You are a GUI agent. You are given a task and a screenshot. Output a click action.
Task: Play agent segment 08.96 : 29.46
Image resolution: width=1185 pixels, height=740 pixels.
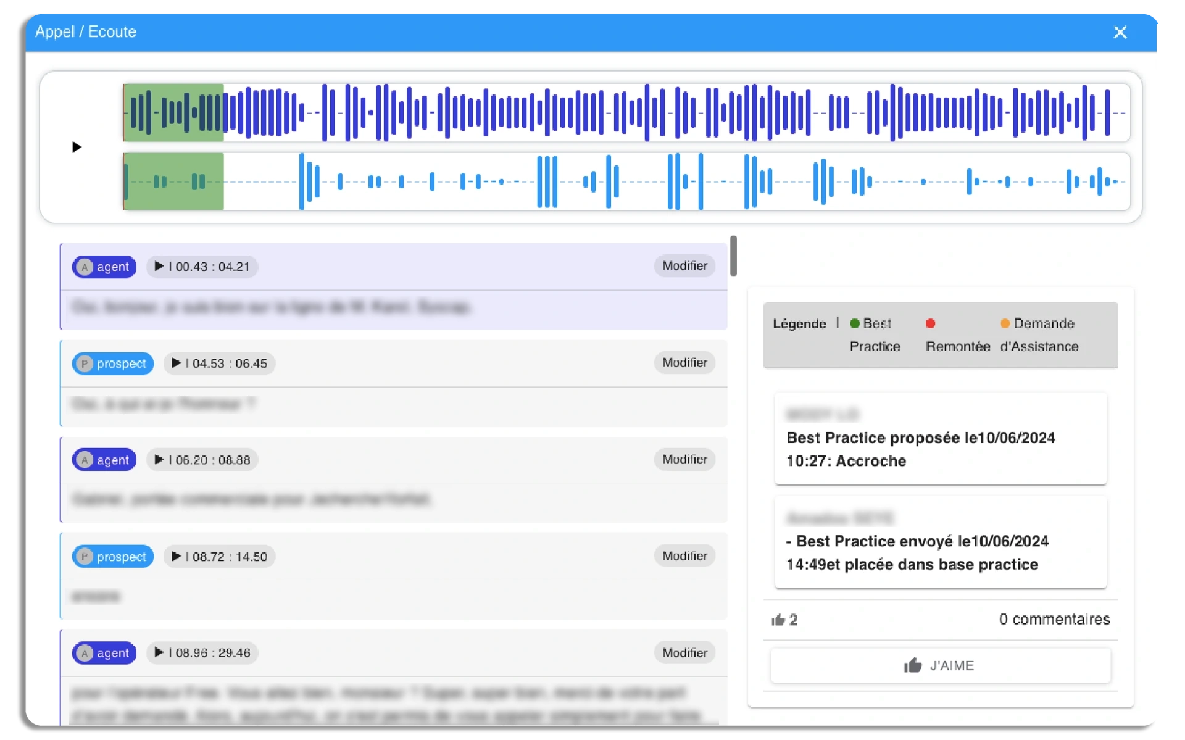159,652
